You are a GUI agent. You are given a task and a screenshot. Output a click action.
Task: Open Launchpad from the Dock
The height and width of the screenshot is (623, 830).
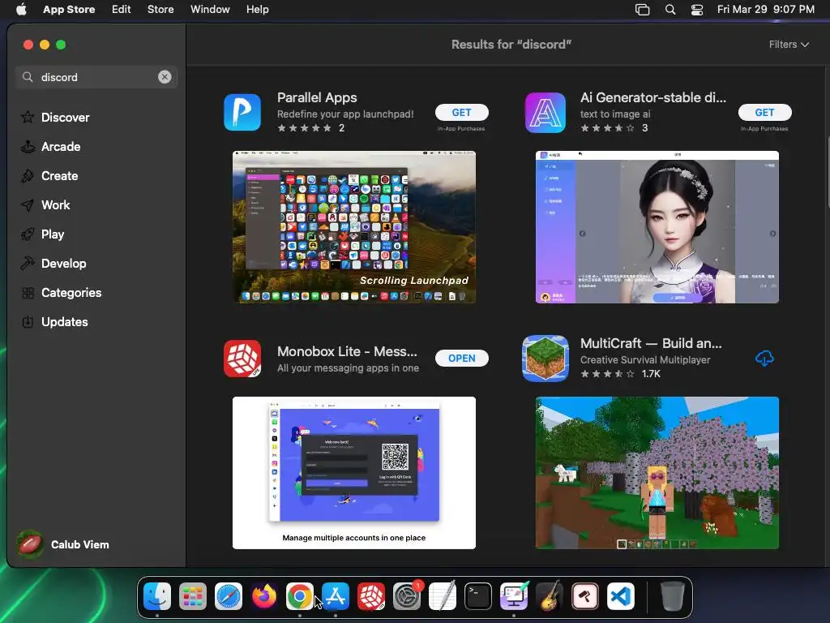[193, 596]
